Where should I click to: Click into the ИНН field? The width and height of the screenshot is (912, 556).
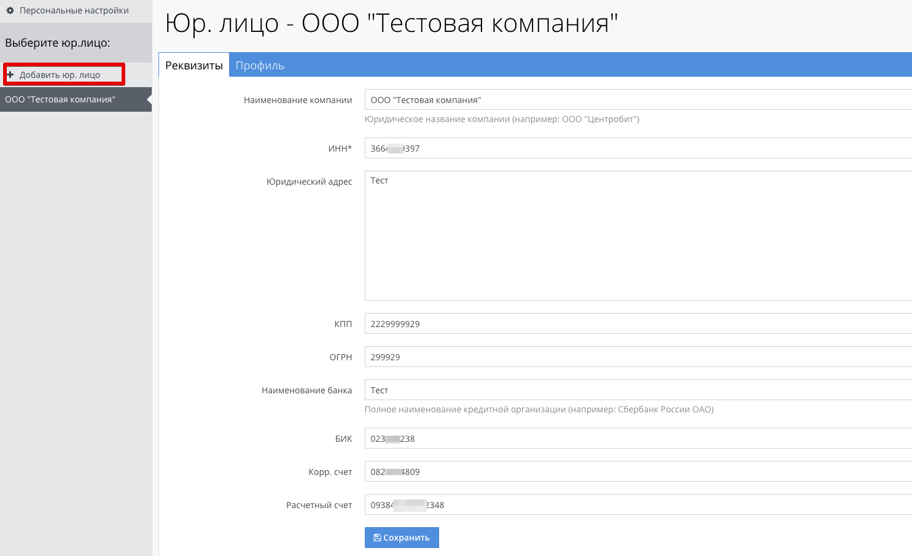point(639,149)
